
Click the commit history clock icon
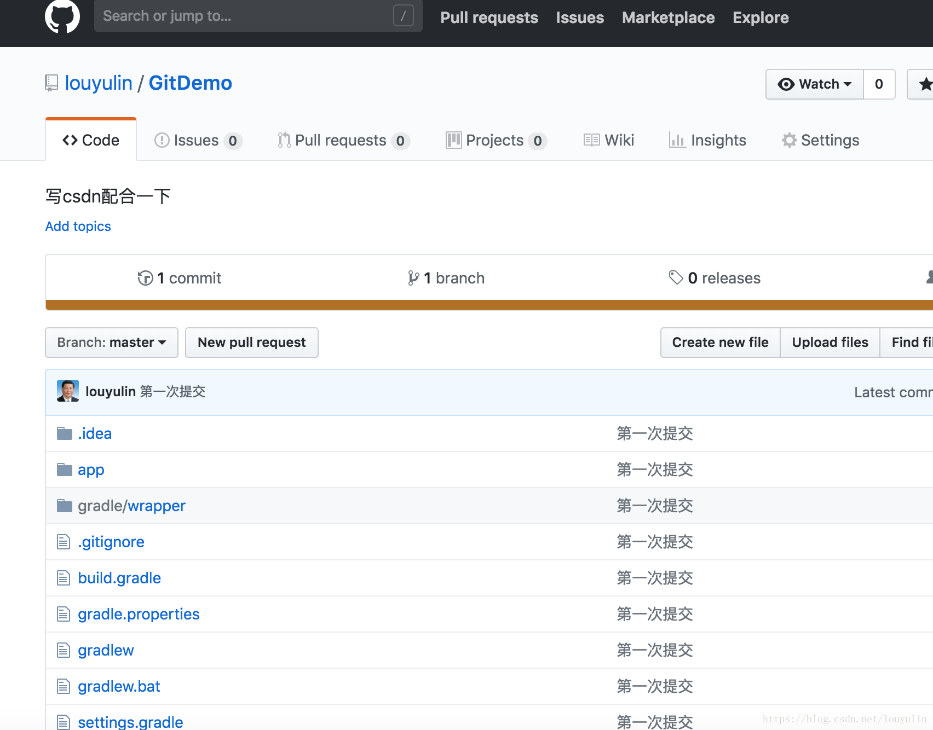click(x=145, y=278)
